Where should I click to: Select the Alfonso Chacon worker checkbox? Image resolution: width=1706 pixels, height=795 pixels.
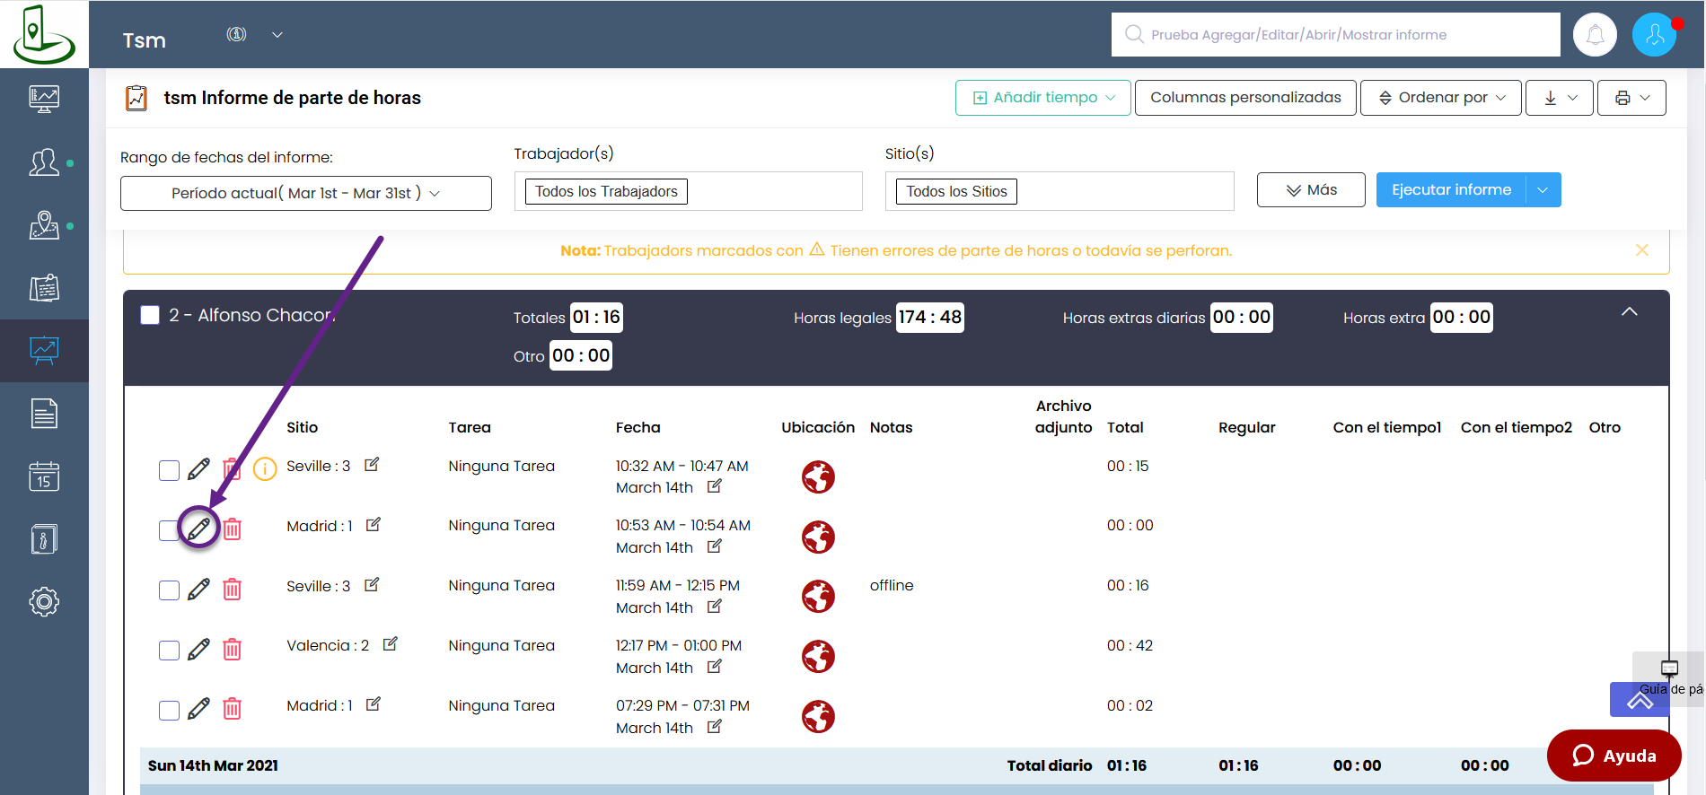[150, 315]
